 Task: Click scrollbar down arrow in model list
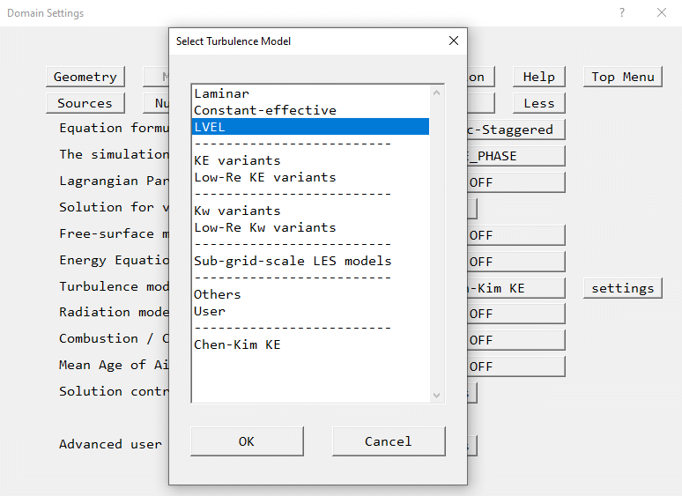tap(436, 396)
